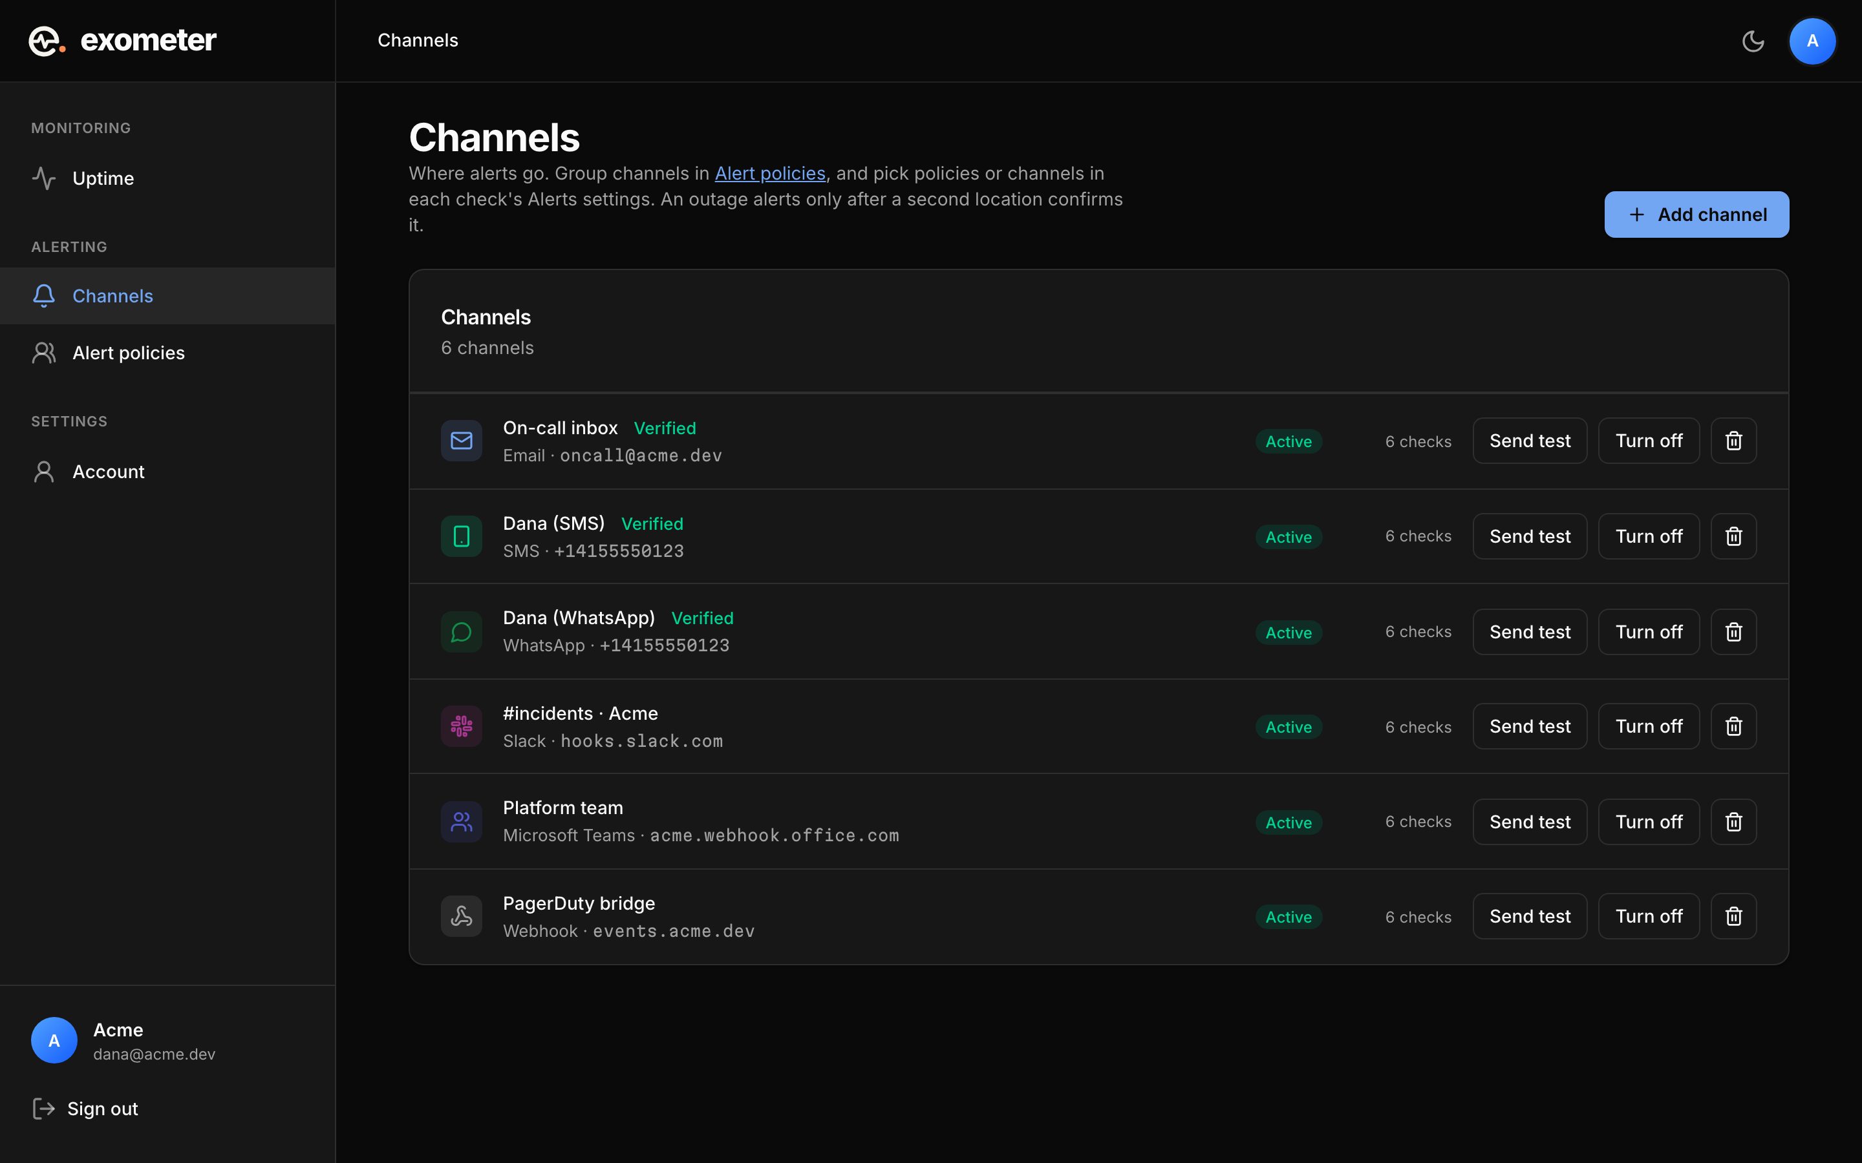Click the Verified label on On-call inbox

[665, 428]
